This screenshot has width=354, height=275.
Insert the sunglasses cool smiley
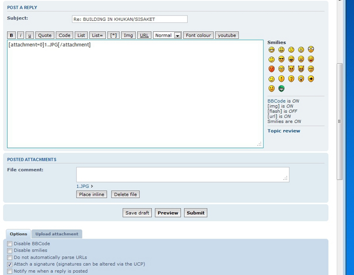tap(281, 59)
